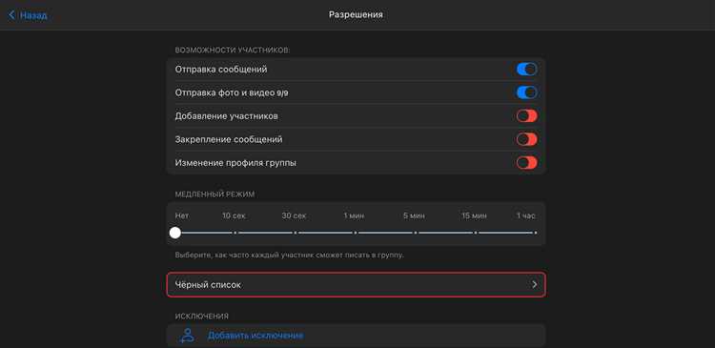The height and width of the screenshot is (348, 715).
Task: Click the Изменение профиля группы label
Action: tap(235, 162)
